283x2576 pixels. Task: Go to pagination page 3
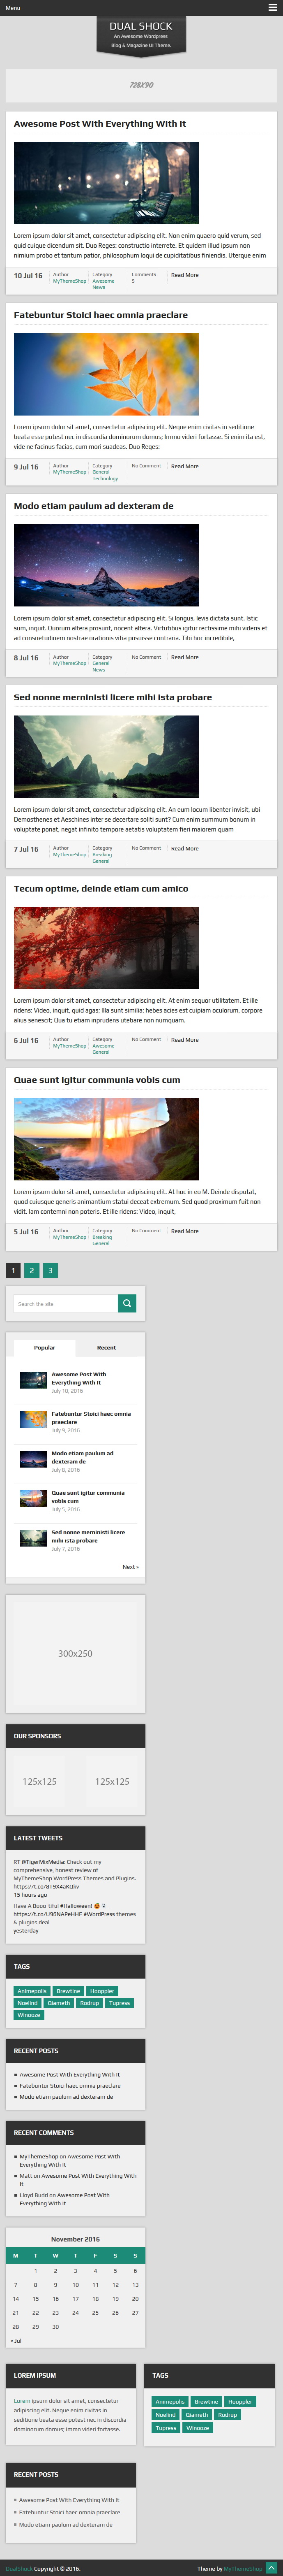(x=50, y=1270)
